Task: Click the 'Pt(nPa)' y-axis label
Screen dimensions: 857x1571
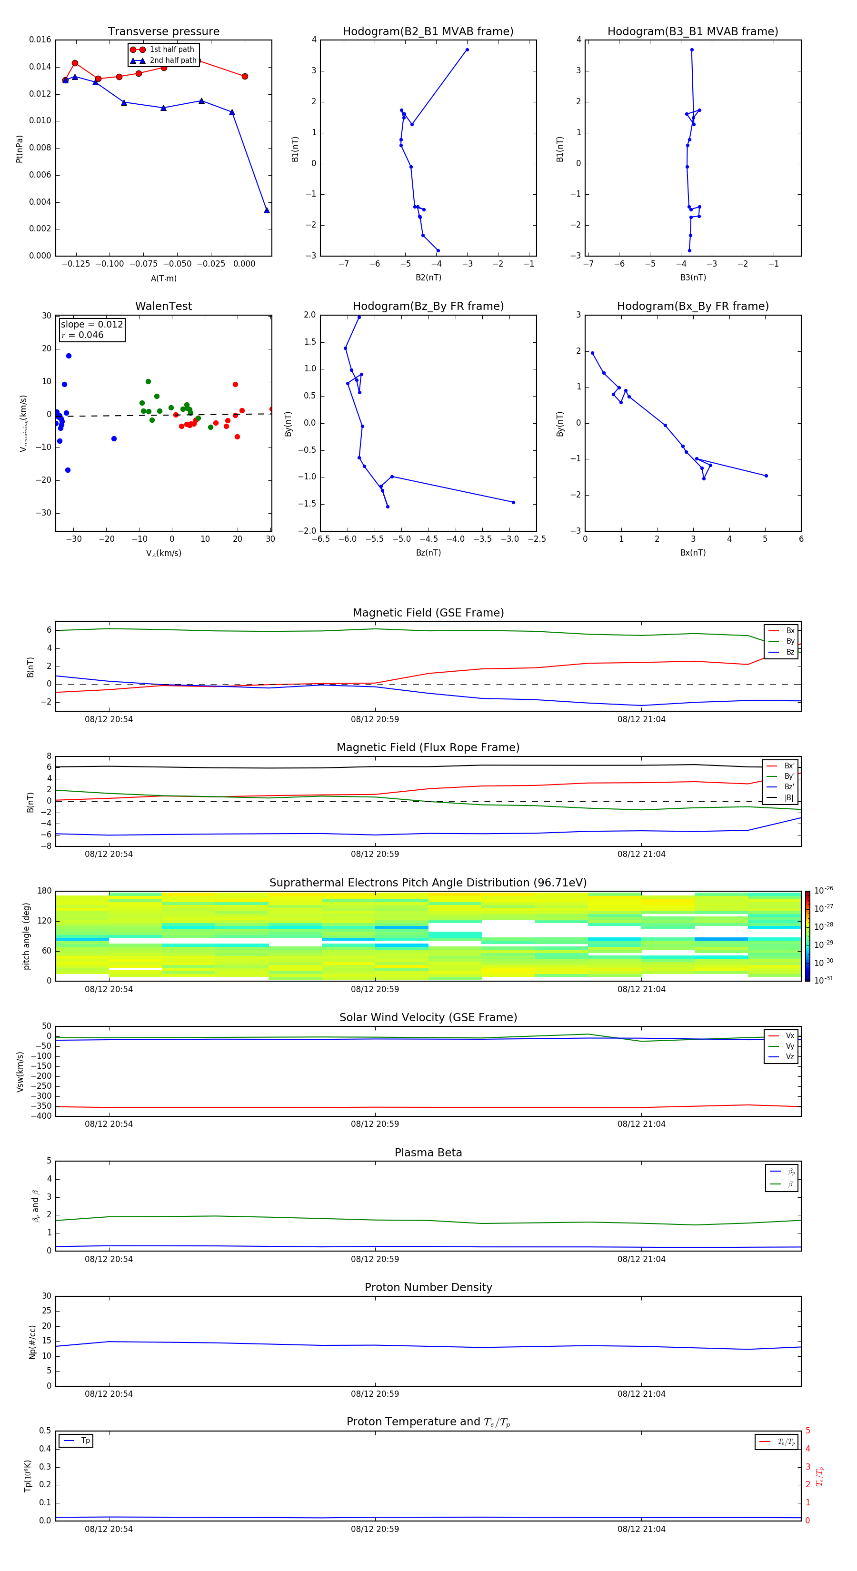Action: (20, 149)
